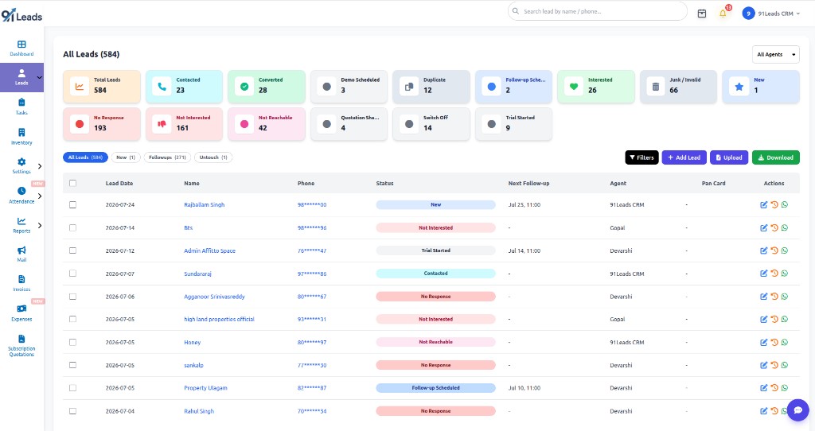Click the Follow-up Scheduled status badge
The image size is (815, 431).
(x=435, y=388)
